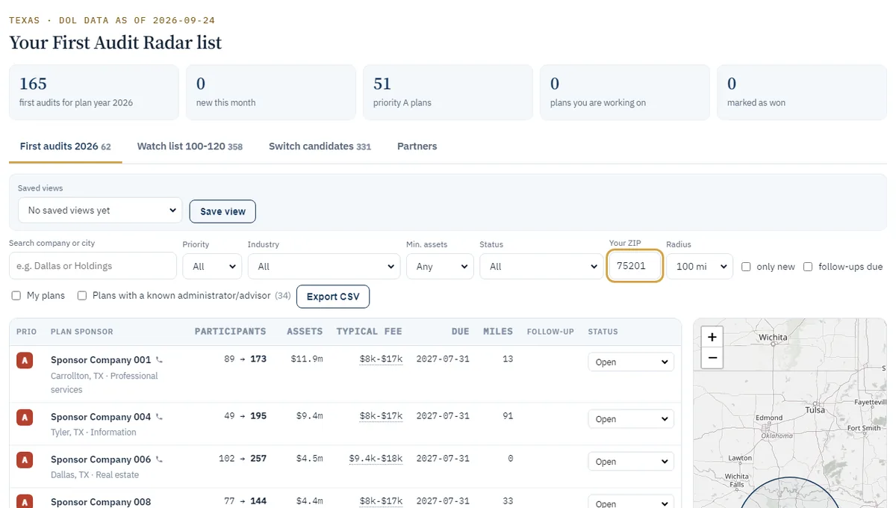Click 'Carrollton, TX · Professional services' text
Screen dimensions: 896x508
tap(105, 382)
